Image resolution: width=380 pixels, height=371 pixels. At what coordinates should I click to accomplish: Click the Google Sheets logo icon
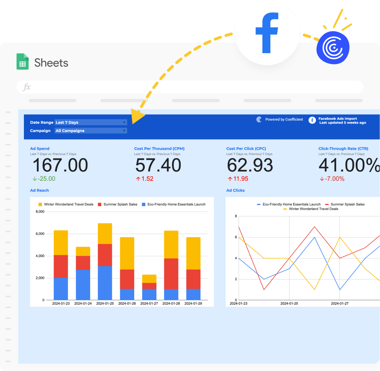pyautogui.click(x=22, y=61)
